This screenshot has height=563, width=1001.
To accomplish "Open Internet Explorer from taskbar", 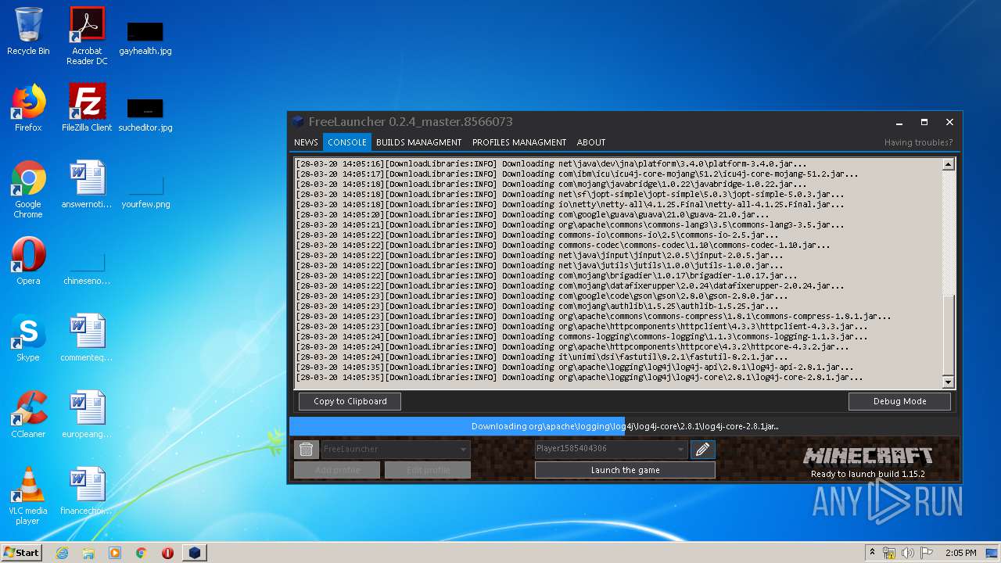I will click(x=62, y=553).
